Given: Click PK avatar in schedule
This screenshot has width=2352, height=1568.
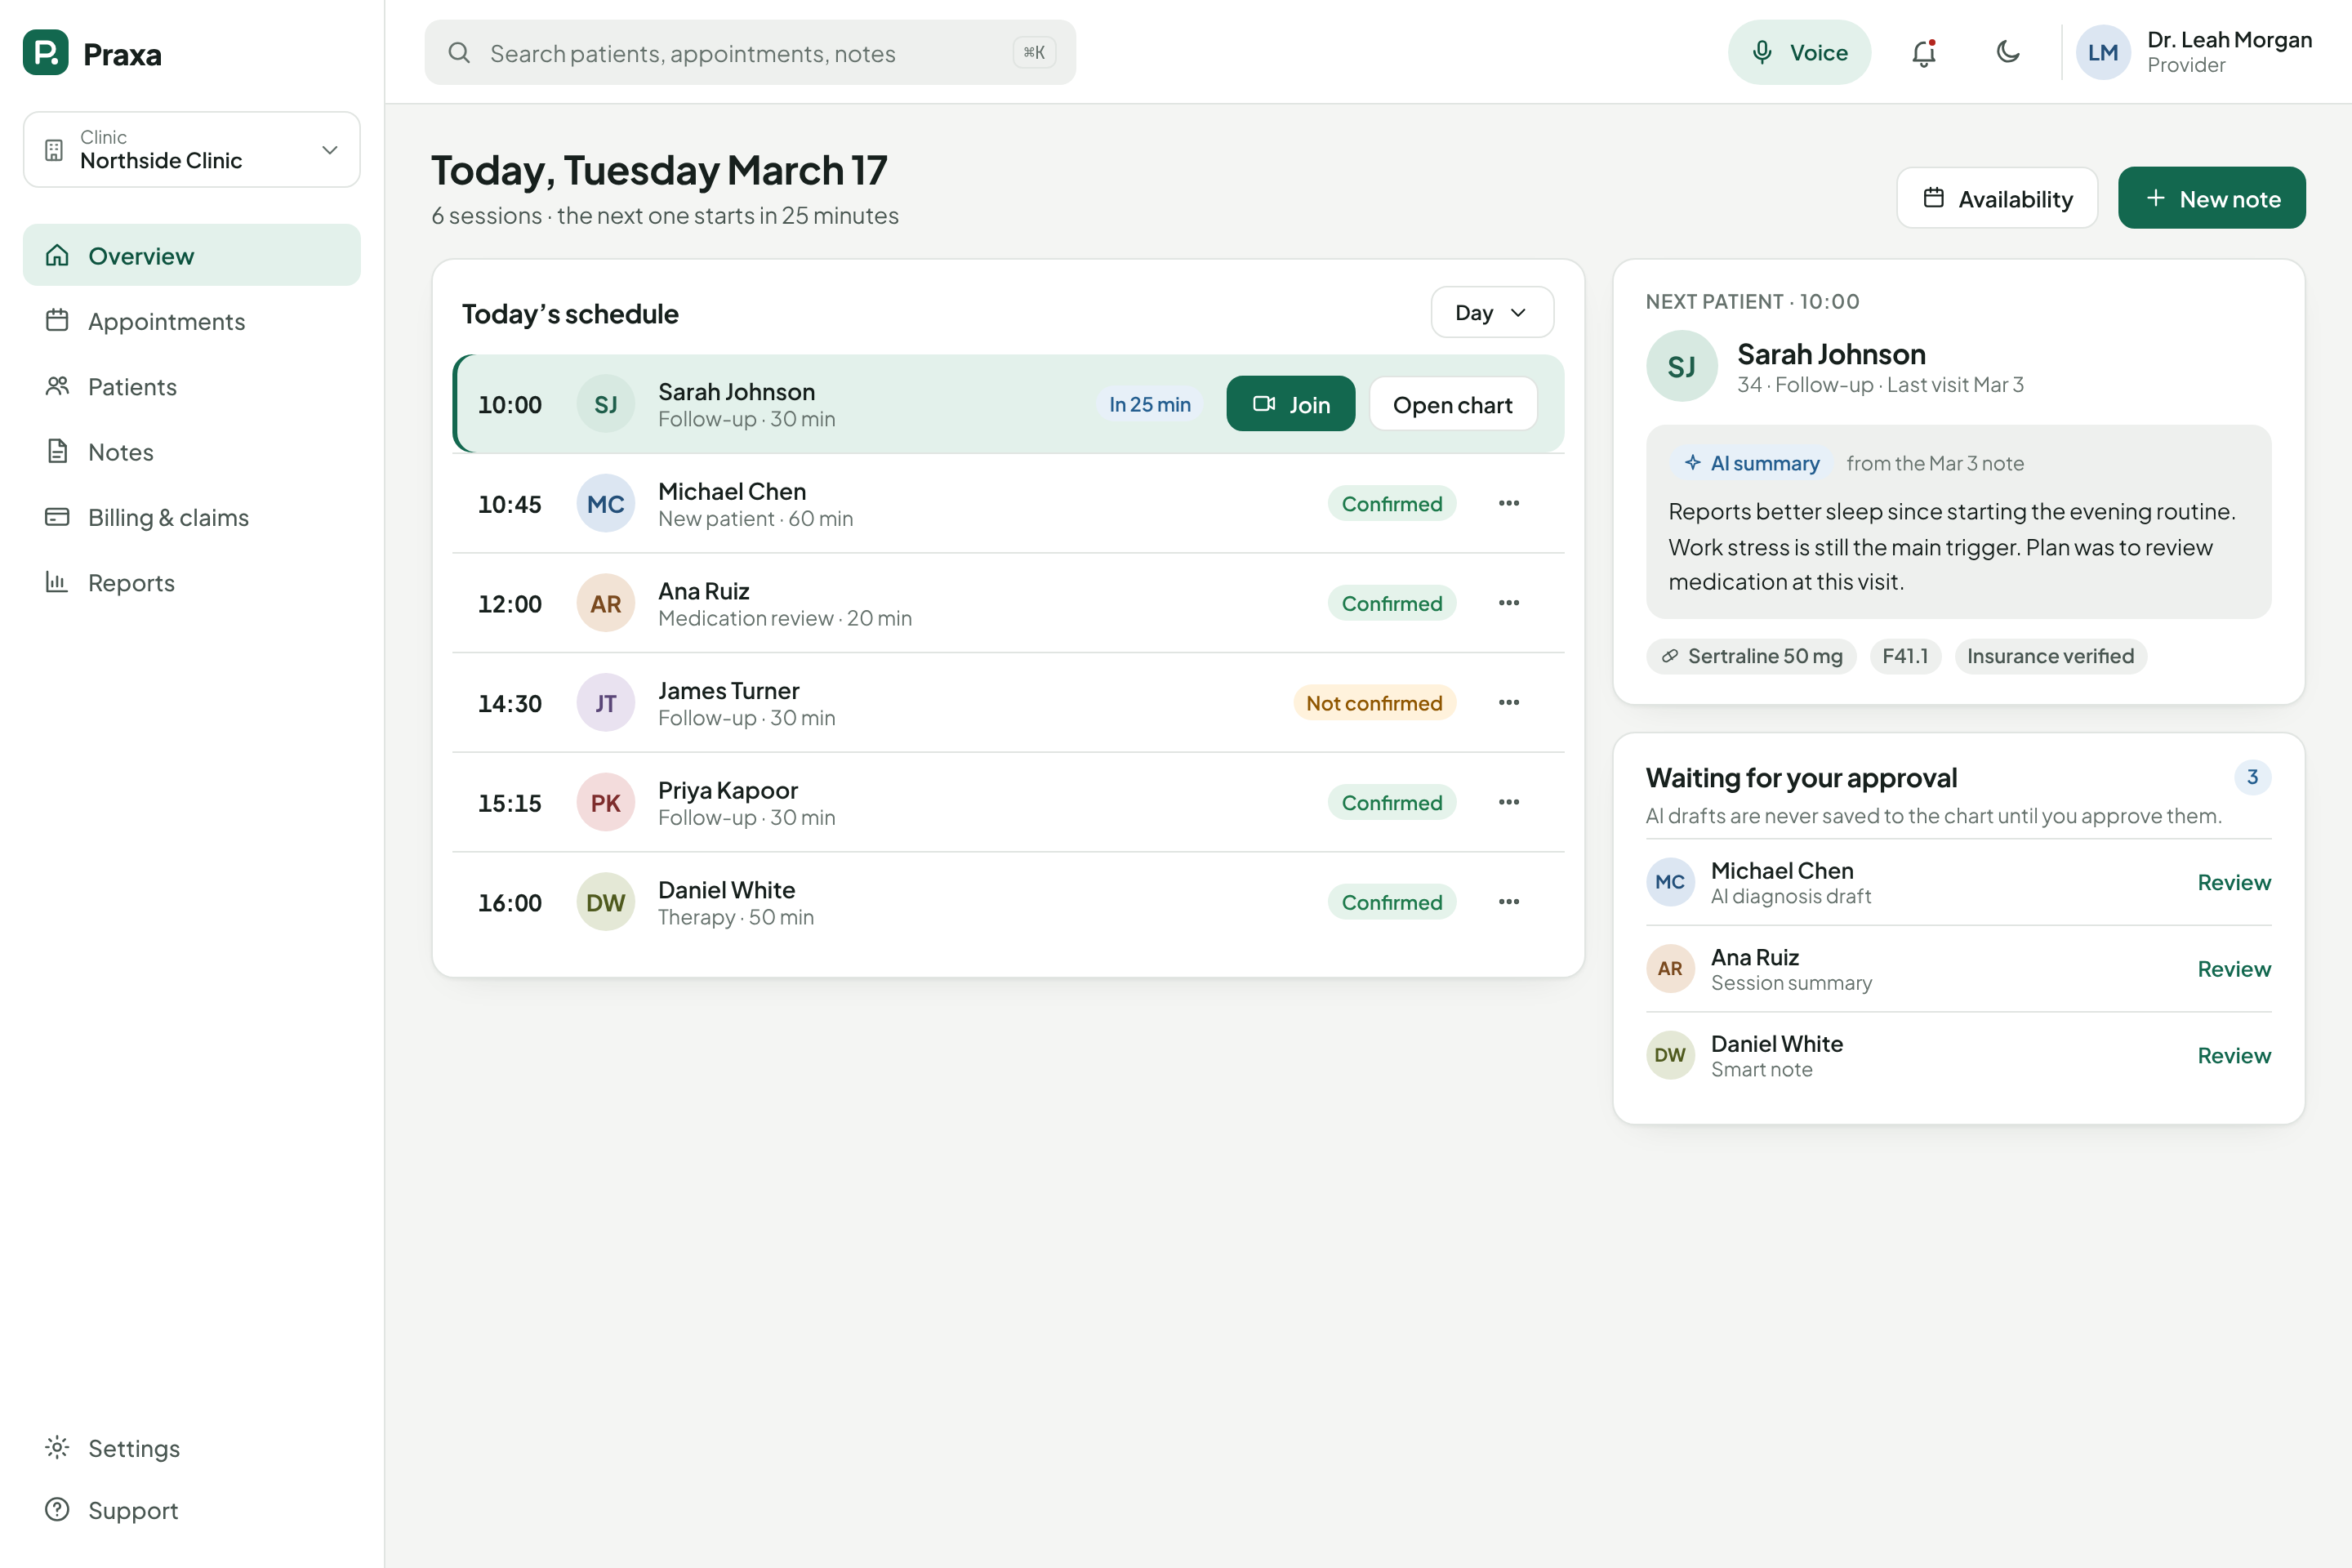Looking at the screenshot, I should click(605, 802).
